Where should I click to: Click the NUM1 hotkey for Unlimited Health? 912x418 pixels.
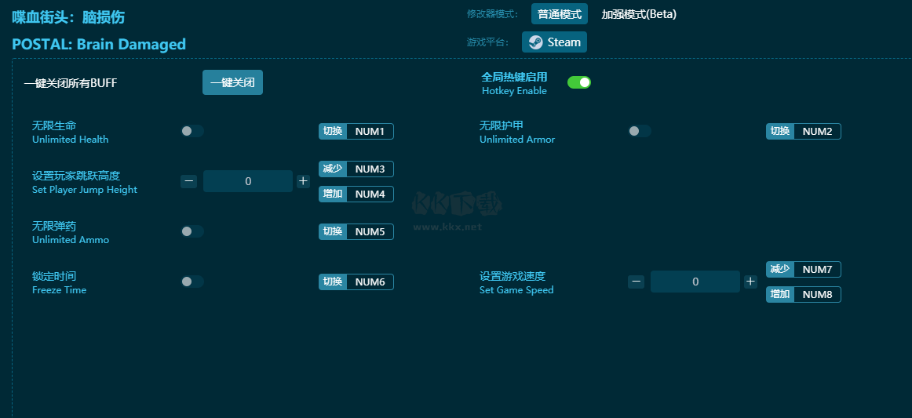pyautogui.click(x=356, y=132)
